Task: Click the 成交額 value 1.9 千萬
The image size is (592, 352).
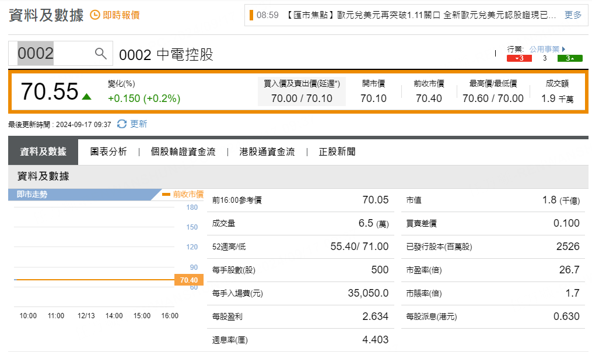Action: pos(557,98)
